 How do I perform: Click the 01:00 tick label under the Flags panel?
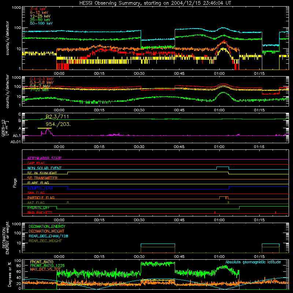pyautogui.click(x=219, y=220)
